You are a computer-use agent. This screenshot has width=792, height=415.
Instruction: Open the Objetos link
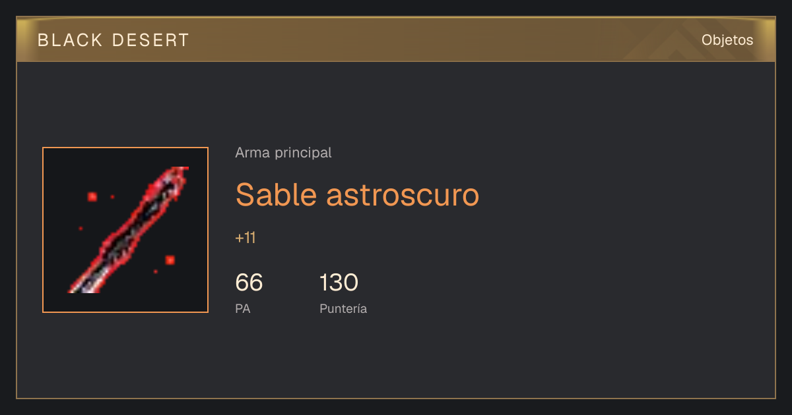[727, 40]
